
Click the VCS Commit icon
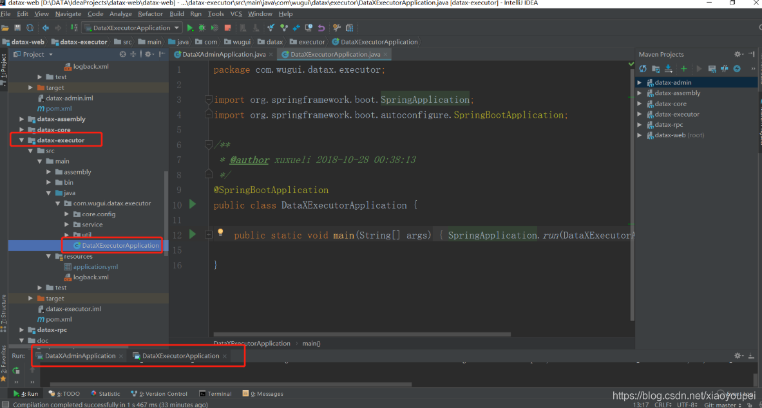coord(284,28)
